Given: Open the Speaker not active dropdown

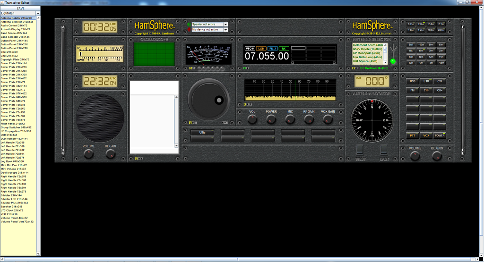Looking at the screenshot, I should pyautogui.click(x=225, y=25).
